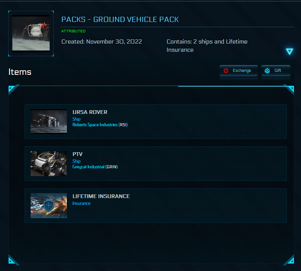Click the Ship label under PTV
Image resolution: width=301 pixels, height=271 pixels.
click(76, 161)
